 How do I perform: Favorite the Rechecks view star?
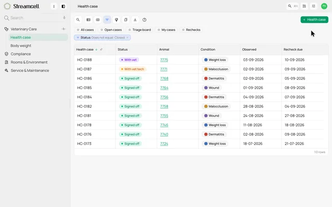(x=183, y=30)
